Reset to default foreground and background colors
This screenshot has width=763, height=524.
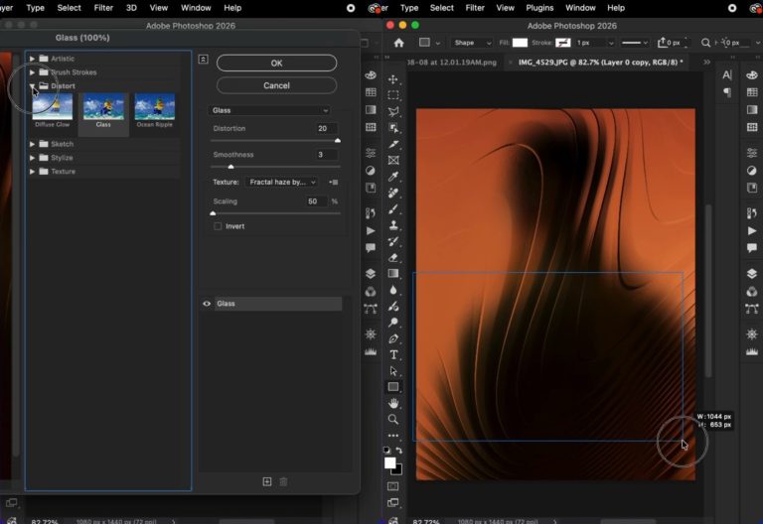(386, 451)
